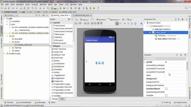The height and width of the screenshot is (107, 191).
Task: Click the Component Tree gear icon
Action: click(x=183, y=19)
